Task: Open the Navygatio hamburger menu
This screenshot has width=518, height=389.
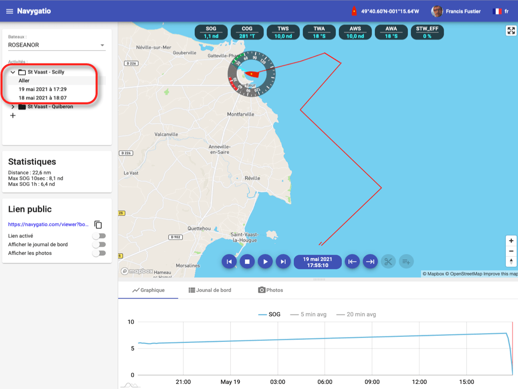Action: point(10,11)
